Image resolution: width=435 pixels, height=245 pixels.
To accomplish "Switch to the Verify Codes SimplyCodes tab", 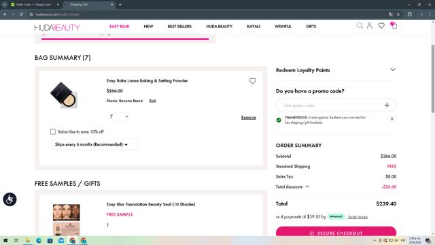I will coord(34,5).
